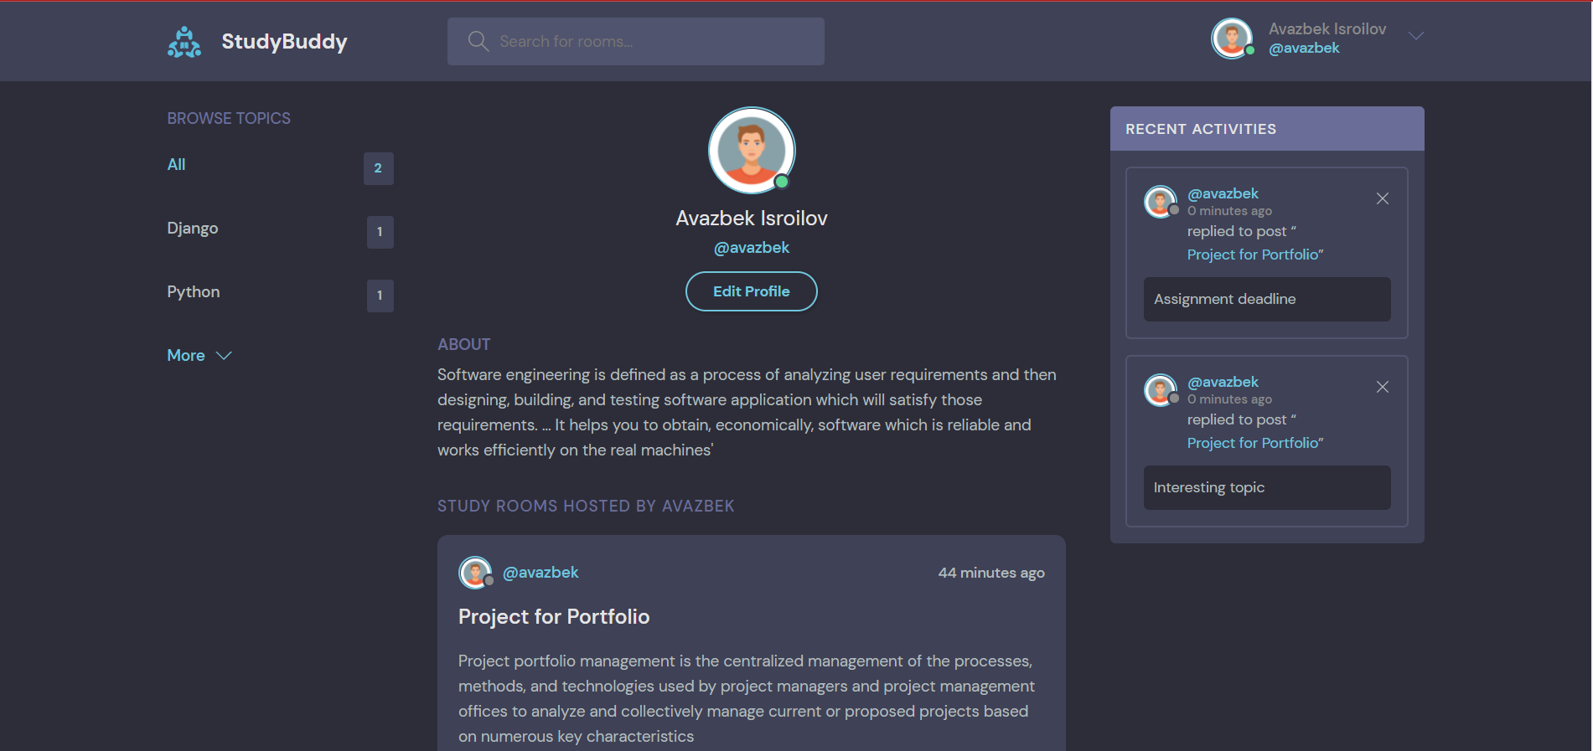This screenshot has height=751, width=1593.
Task: Click the StudyBuddy logo icon
Action: point(184,41)
